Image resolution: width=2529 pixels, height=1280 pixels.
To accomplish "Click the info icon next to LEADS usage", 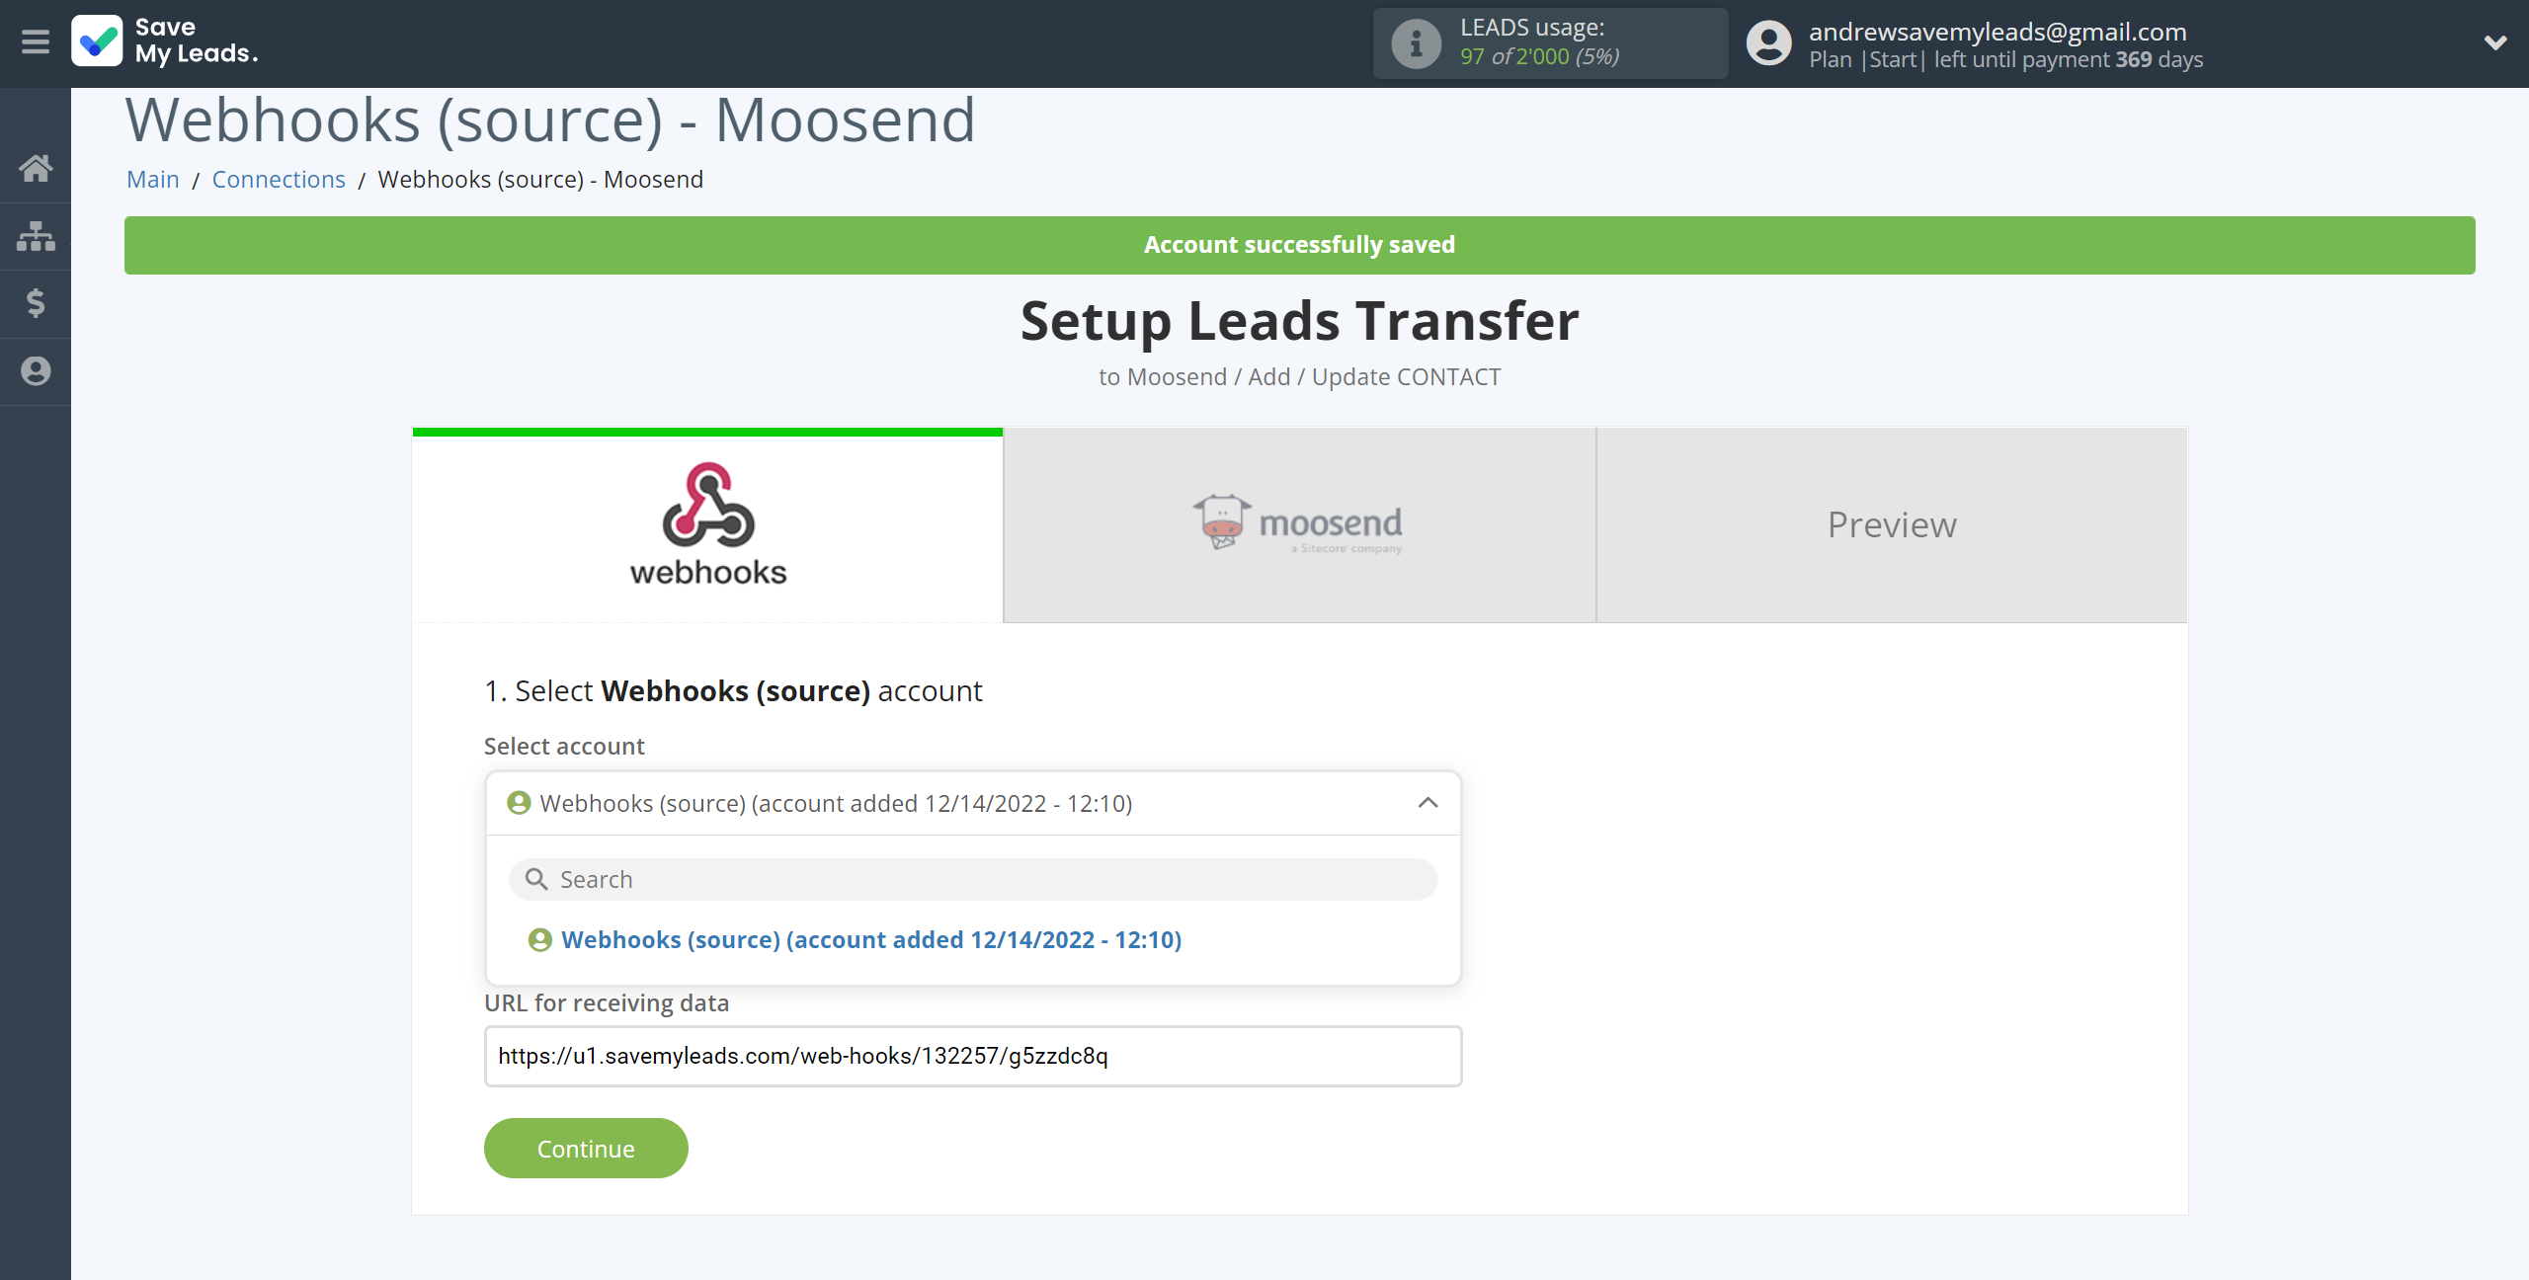I will 1416,44.
